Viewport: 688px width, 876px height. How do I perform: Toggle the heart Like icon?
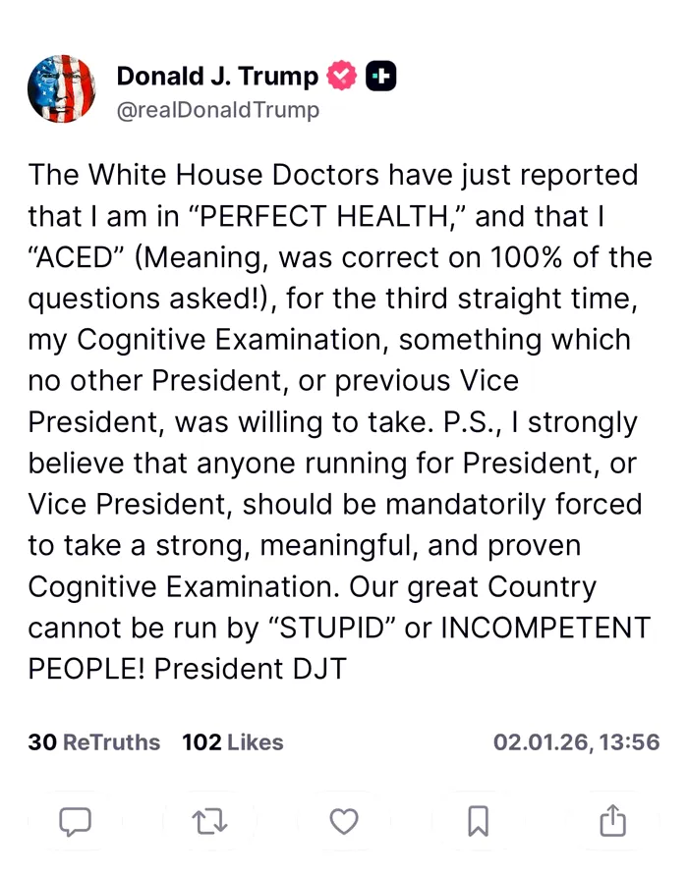[x=343, y=821]
